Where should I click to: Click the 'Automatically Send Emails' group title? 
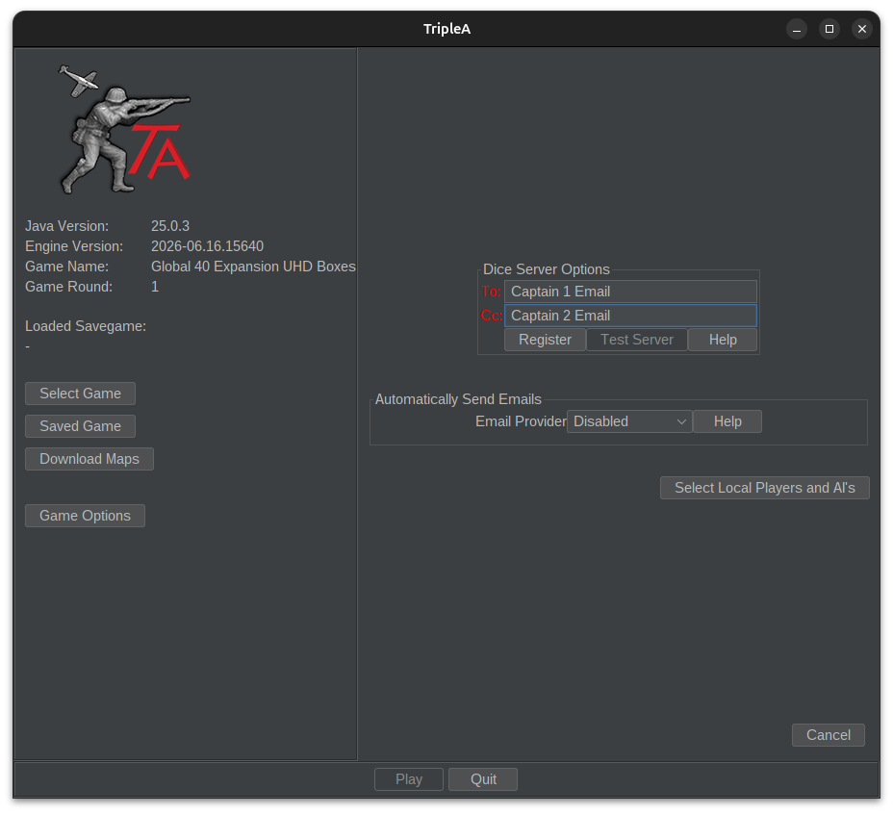458,399
